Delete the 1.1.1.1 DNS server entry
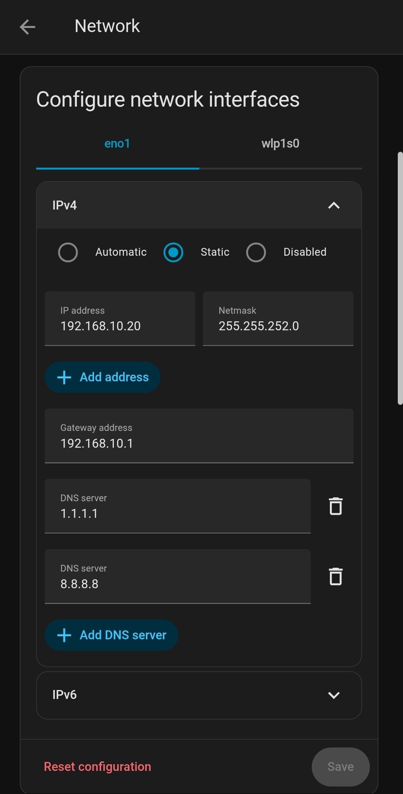The image size is (403, 794). (335, 506)
